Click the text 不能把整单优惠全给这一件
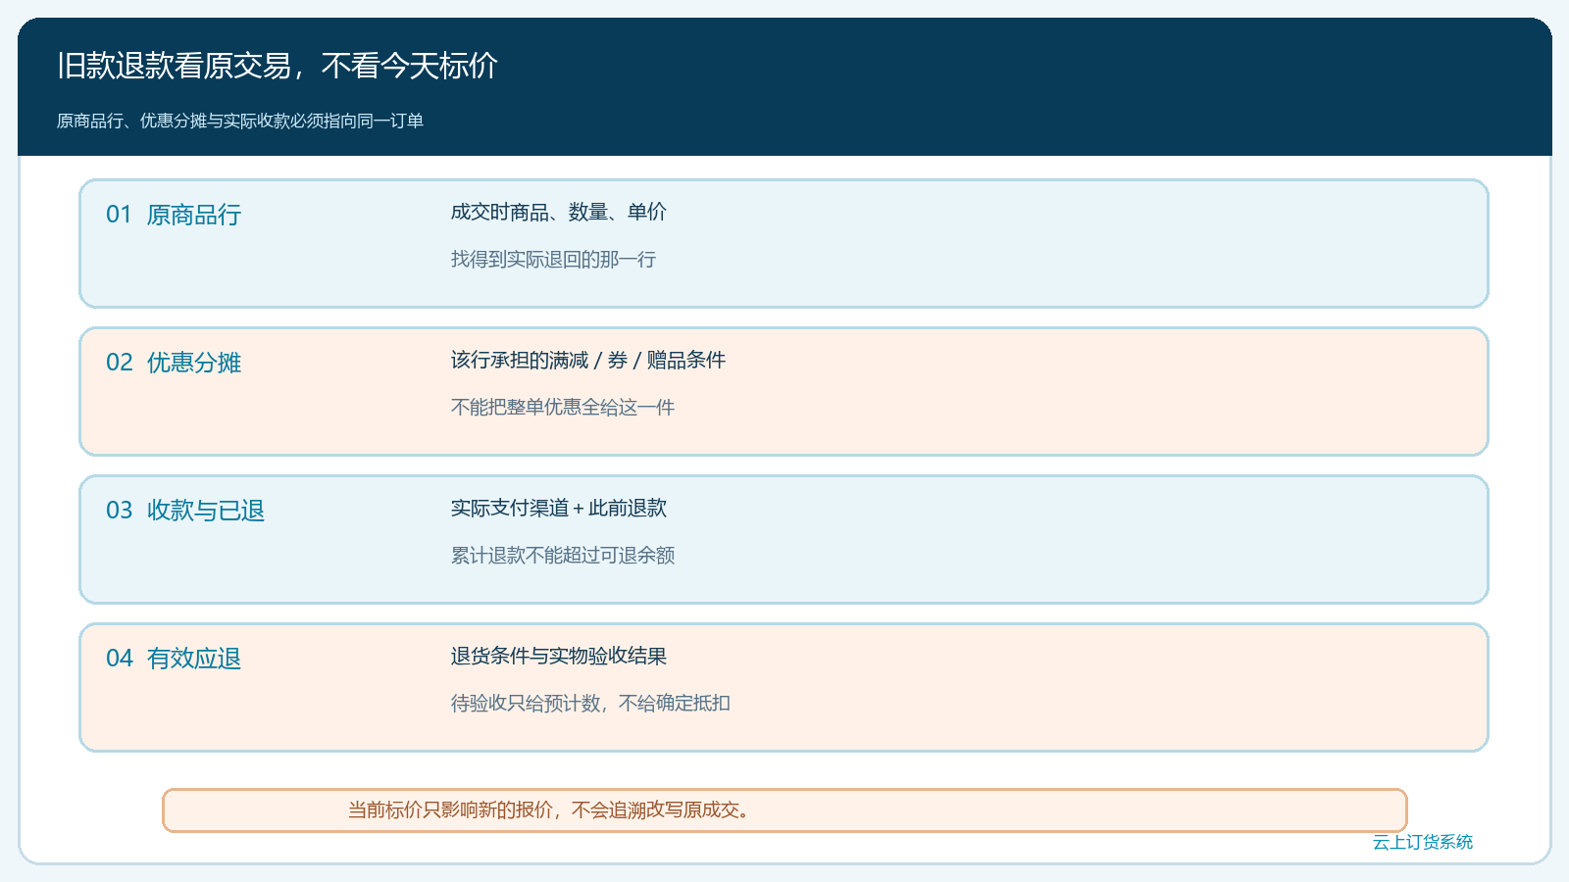1569x882 pixels. pyautogui.click(x=563, y=408)
